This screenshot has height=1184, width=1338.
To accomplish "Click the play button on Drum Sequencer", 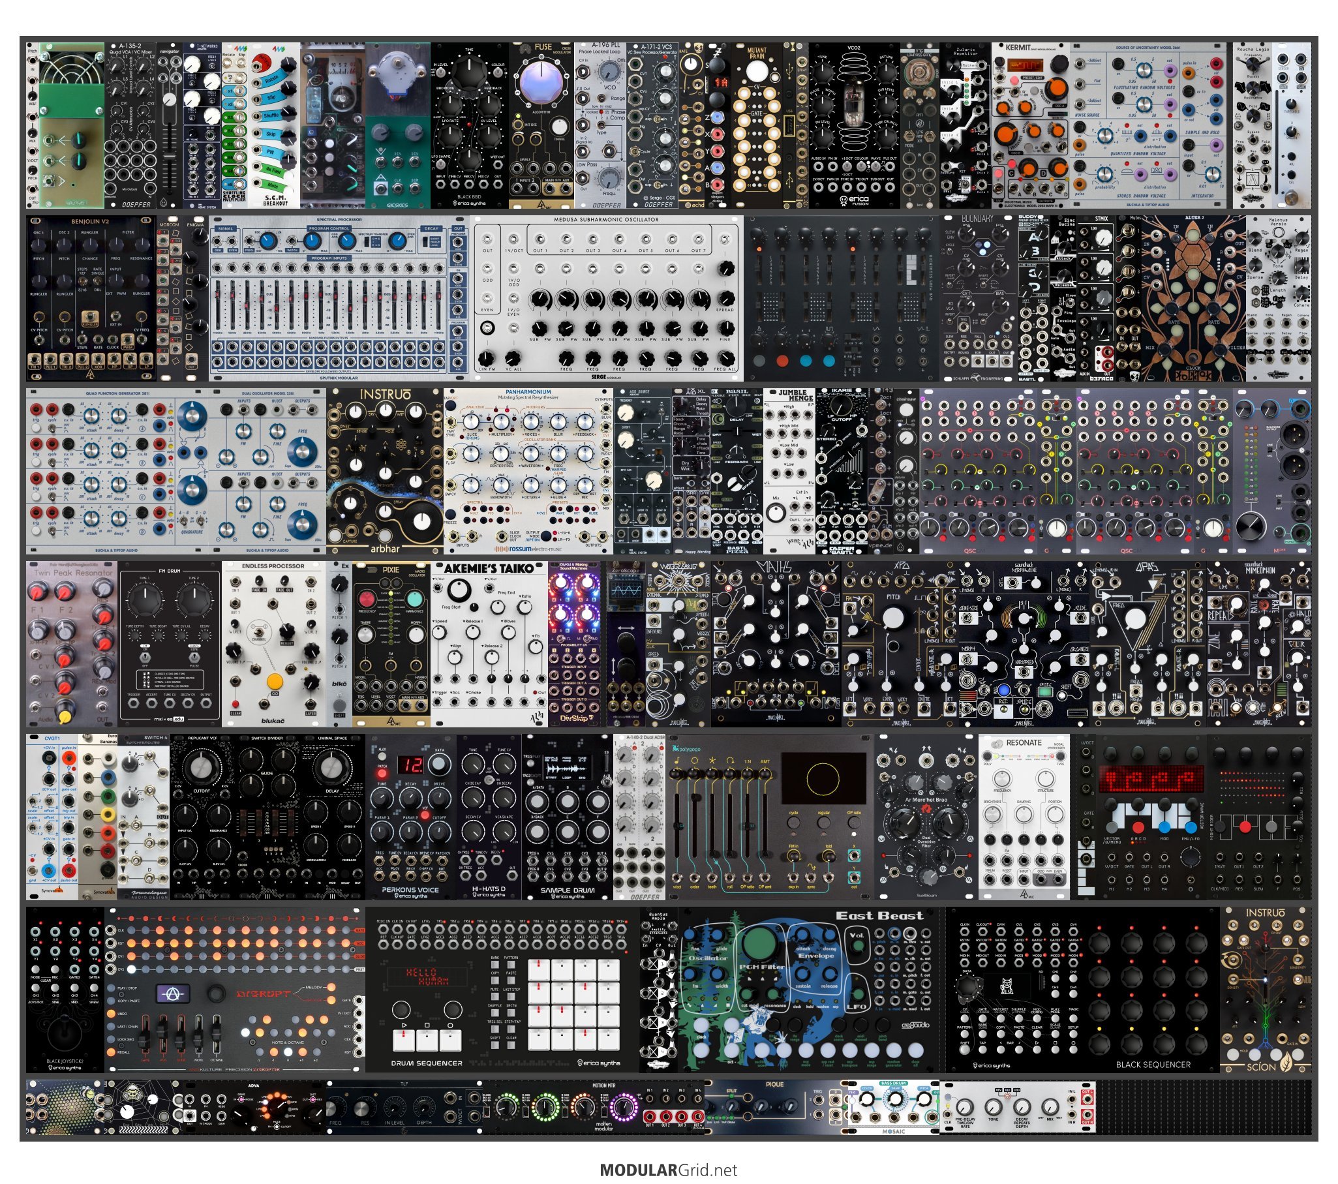I will click(403, 1040).
